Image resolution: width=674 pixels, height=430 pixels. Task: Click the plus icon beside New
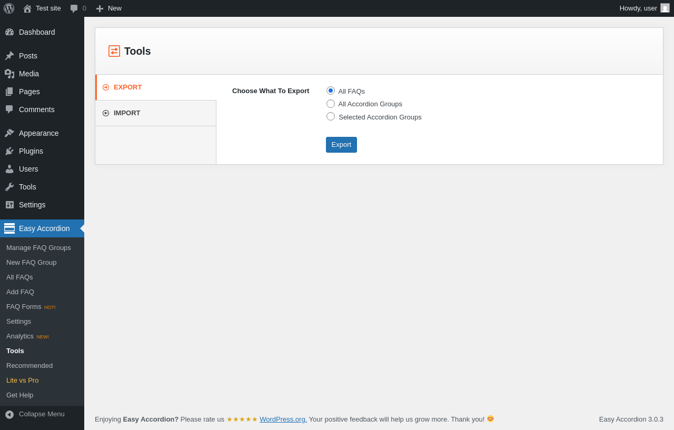coord(100,8)
